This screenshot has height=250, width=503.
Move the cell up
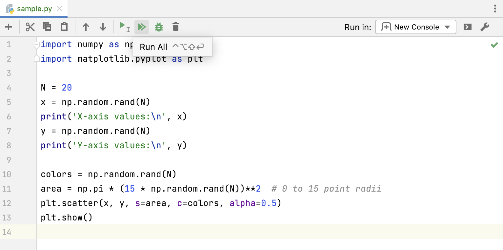click(86, 27)
